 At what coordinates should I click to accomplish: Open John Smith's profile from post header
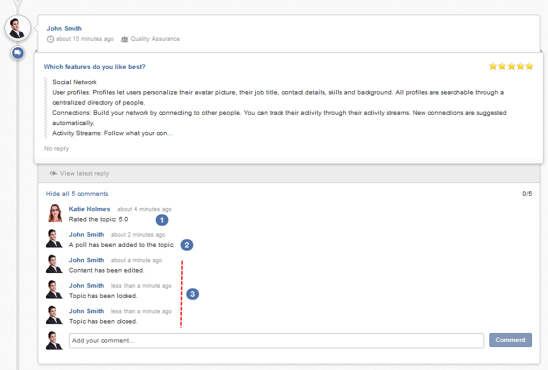tap(64, 28)
